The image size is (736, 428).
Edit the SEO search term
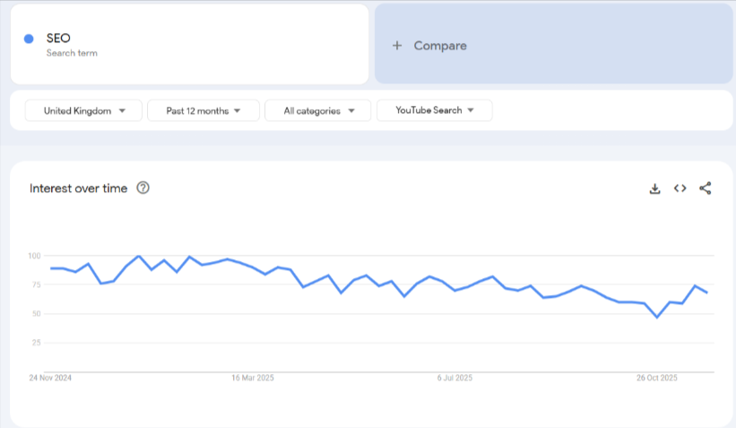click(58, 38)
